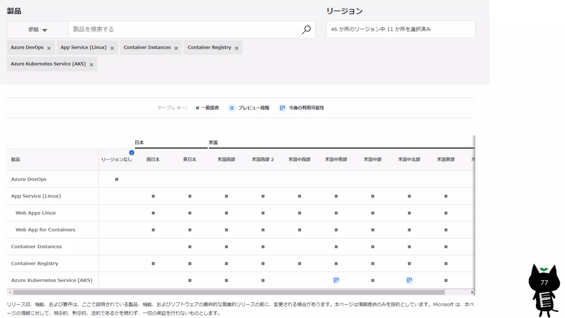
Task: Remove the Container Instances filter tag
Action: pyautogui.click(x=176, y=48)
